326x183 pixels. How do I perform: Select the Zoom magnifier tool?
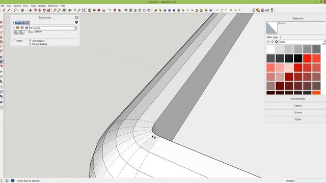[79, 10]
